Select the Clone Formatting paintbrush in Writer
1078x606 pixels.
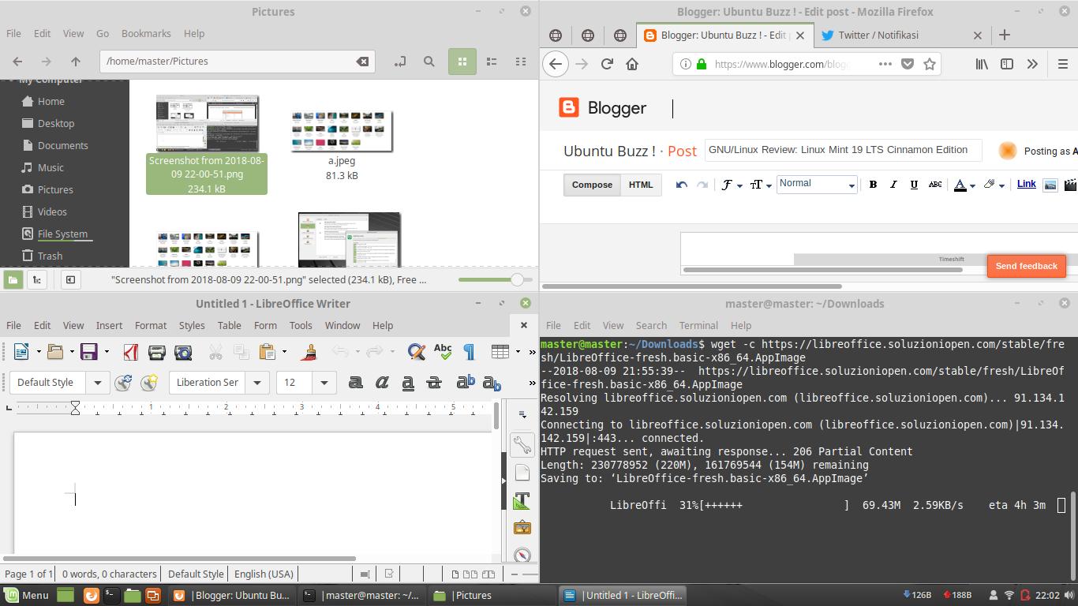coord(308,352)
